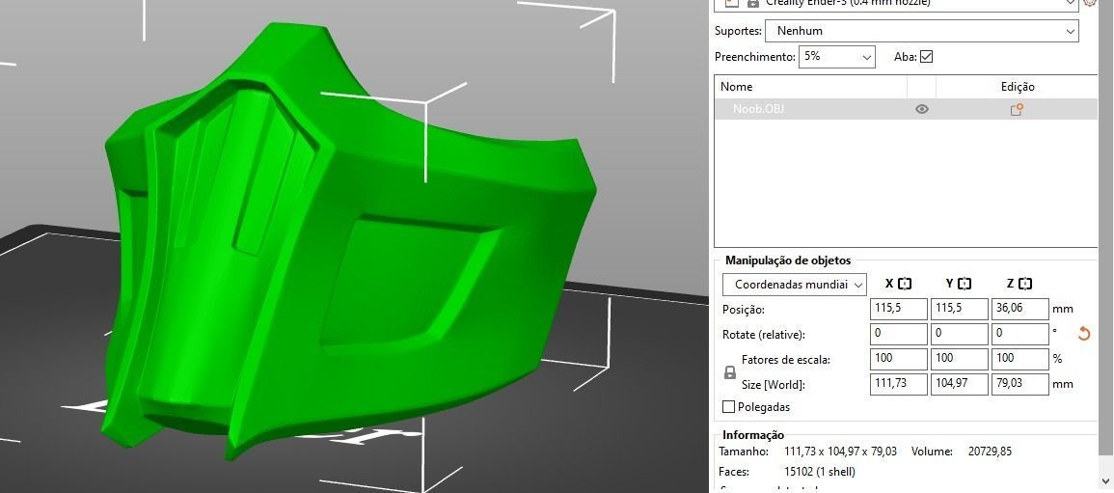Screen dimensions: 1114x493
Task: Click the Fatores de escala Z field
Action: 1020,359
